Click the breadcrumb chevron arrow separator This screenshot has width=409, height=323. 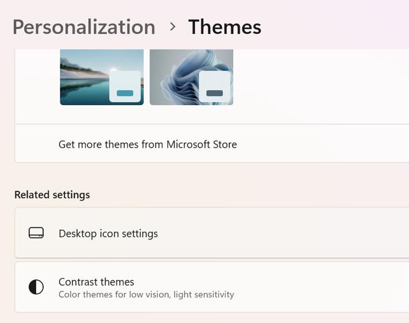point(172,26)
